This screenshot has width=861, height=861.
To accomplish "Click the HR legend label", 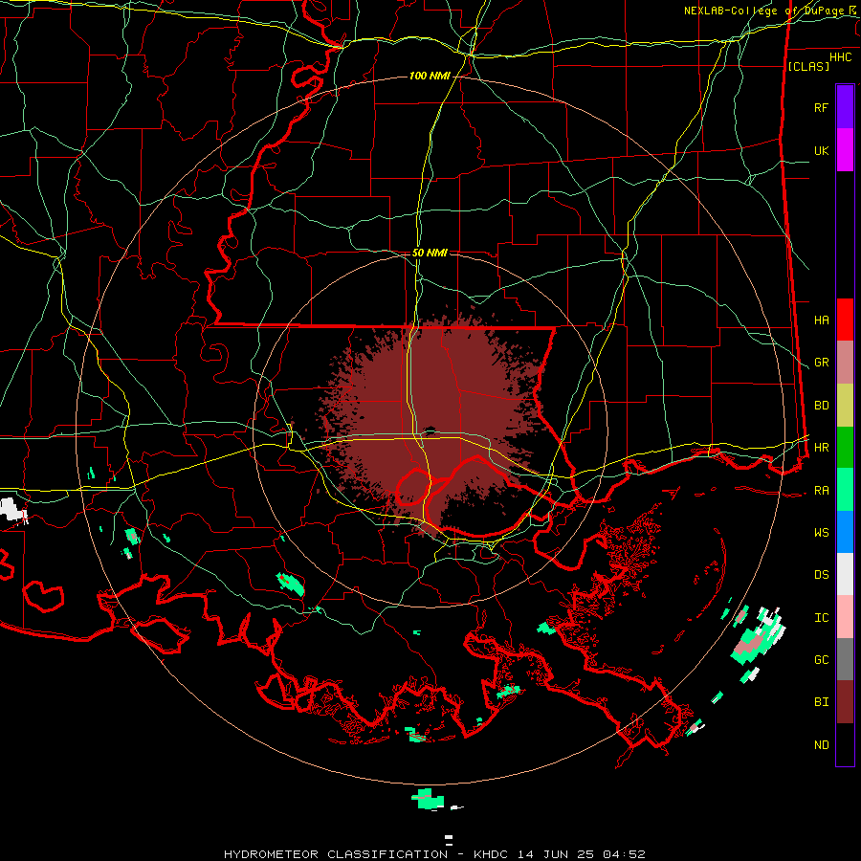I will pyautogui.click(x=821, y=448).
